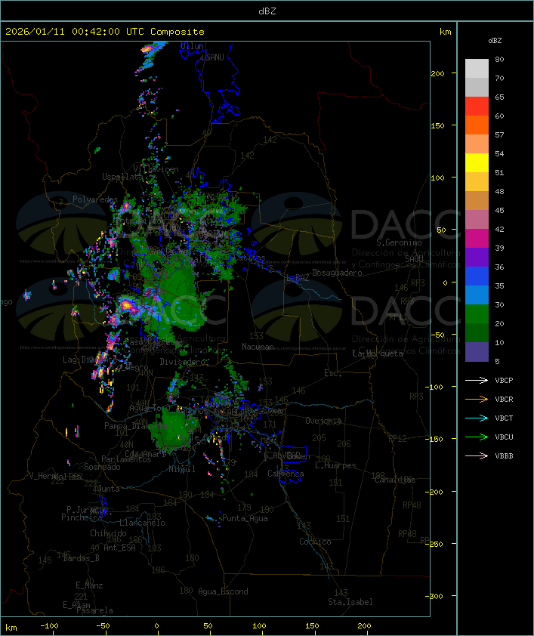Click the cyan VBCT arrow icon
Image resolution: width=534 pixels, height=636 pixels.
click(476, 418)
